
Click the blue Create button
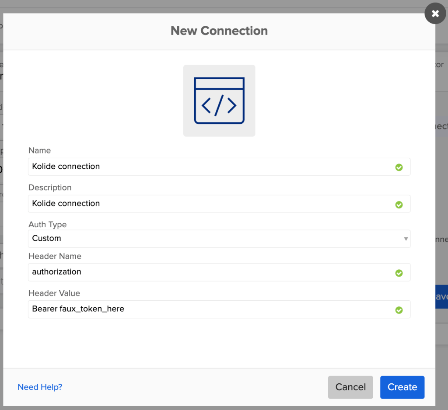(402, 387)
